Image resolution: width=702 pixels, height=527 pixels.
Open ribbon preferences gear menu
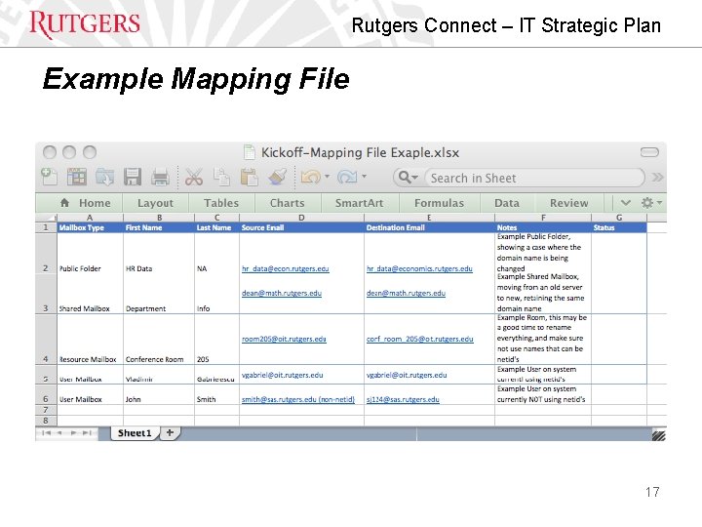tap(651, 203)
